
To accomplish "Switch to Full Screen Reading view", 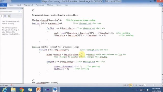I will [x=128, y=85].
